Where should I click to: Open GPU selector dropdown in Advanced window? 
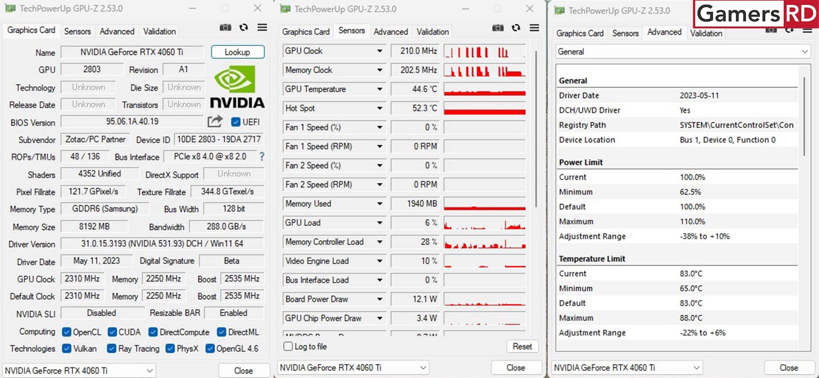(627, 367)
